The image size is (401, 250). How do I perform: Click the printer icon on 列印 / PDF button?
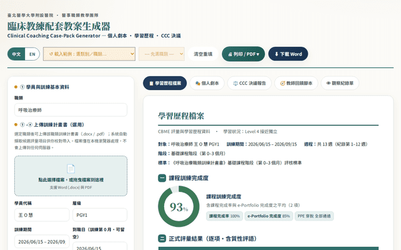click(x=230, y=54)
